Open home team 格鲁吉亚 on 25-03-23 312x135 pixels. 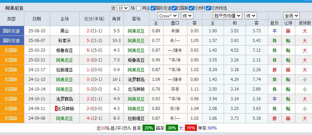pyautogui.click(x=64, y=50)
